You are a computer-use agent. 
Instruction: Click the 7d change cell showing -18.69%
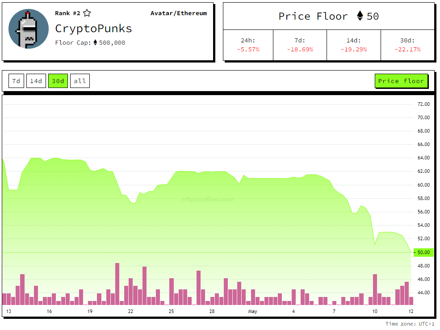tap(300, 45)
